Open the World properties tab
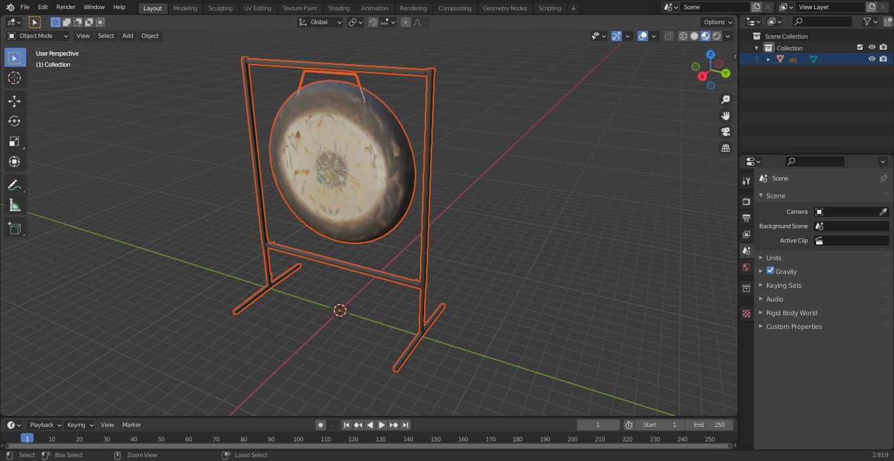 click(x=746, y=267)
